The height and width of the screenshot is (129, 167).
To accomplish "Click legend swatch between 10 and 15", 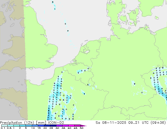I will (x=35, y=126).
